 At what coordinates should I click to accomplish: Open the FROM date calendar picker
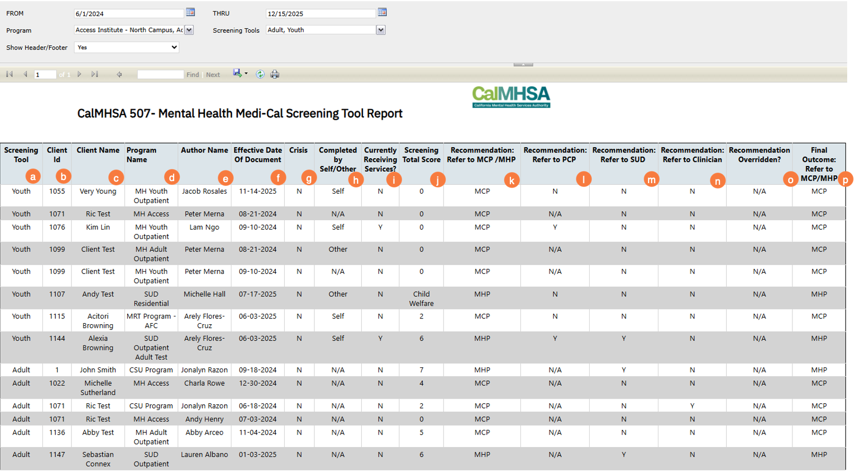click(x=190, y=12)
